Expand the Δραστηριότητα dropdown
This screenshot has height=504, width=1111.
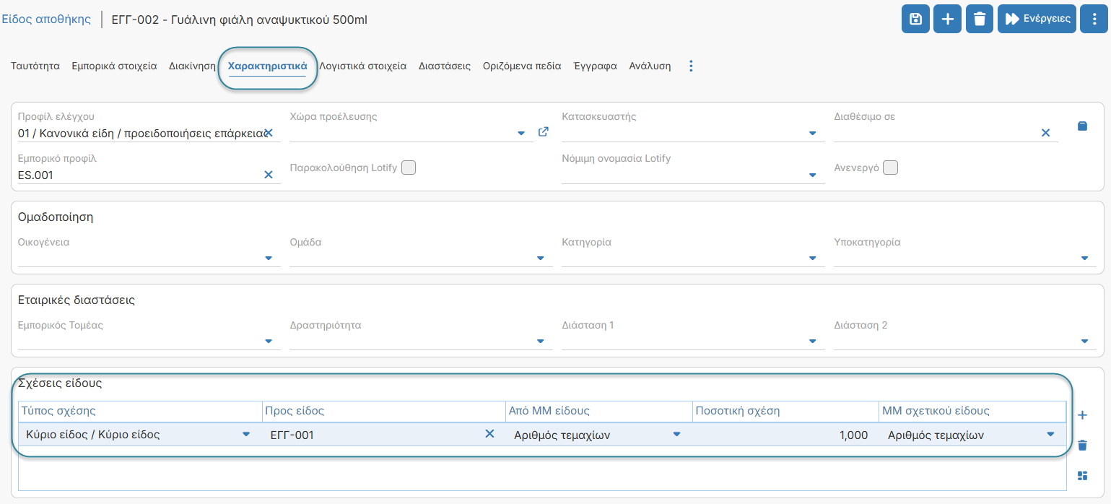(x=541, y=342)
